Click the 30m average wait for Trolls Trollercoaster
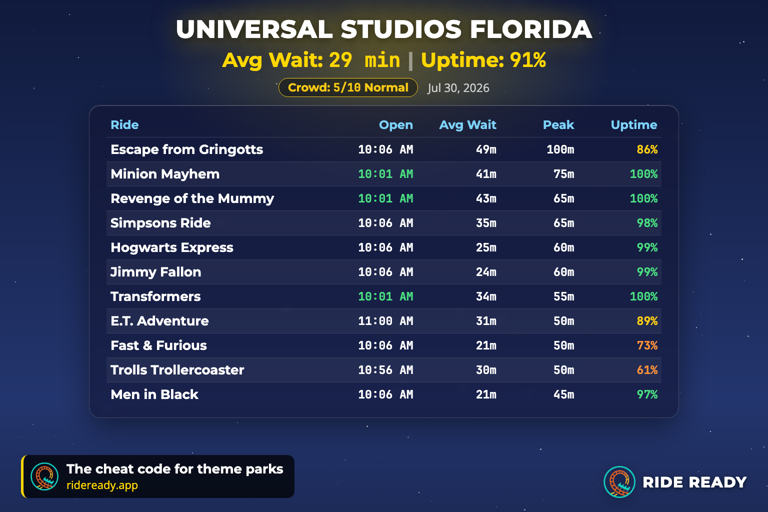The height and width of the screenshot is (512, 768). point(486,370)
